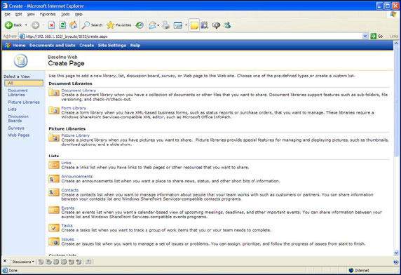Open the File menu
401x275 pixels.
8,14
